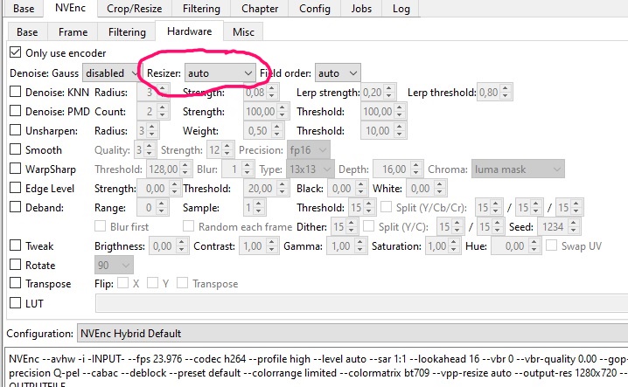Click the Configuration name field
The image size is (628, 387).
click(x=350, y=334)
